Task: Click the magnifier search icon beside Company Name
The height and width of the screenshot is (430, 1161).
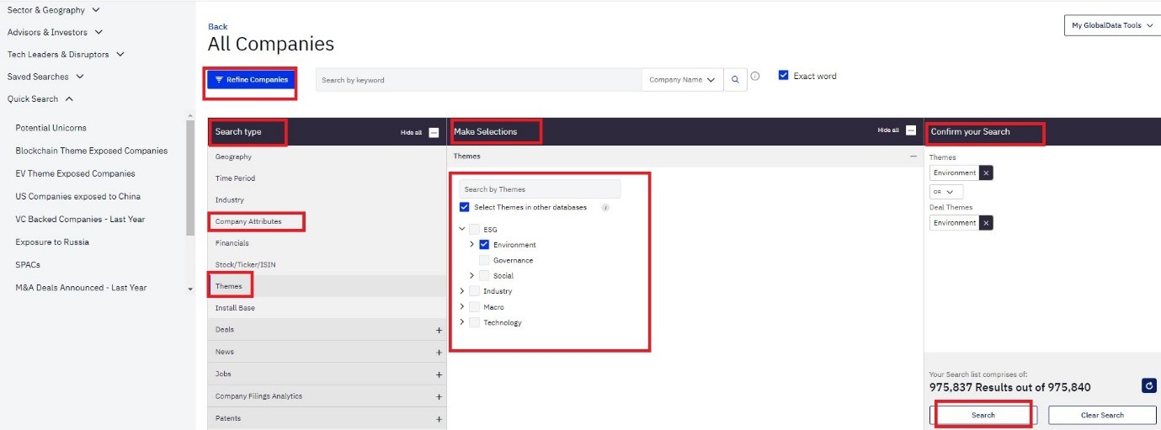Action: pos(735,80)
